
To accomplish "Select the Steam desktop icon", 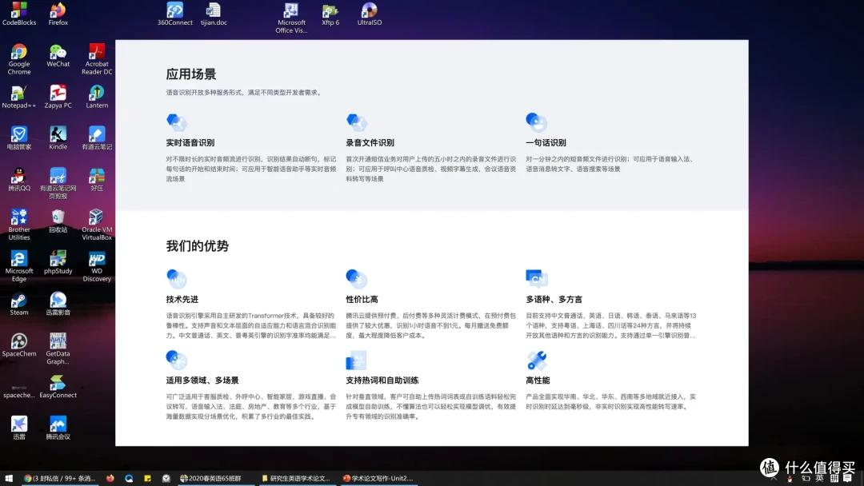I will pos(19,304).
